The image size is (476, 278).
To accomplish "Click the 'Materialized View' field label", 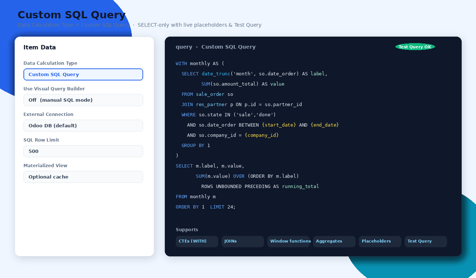I will 45,166.
